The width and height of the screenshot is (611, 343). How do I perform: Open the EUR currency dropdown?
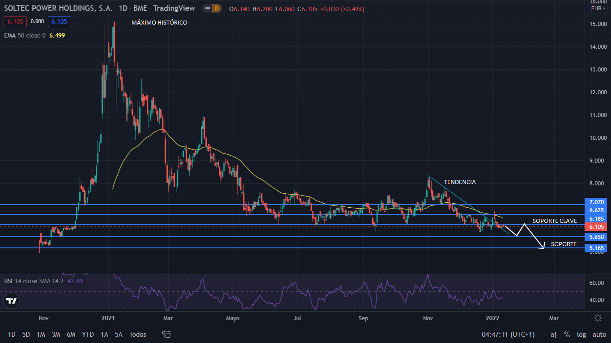tap(598, 8)
